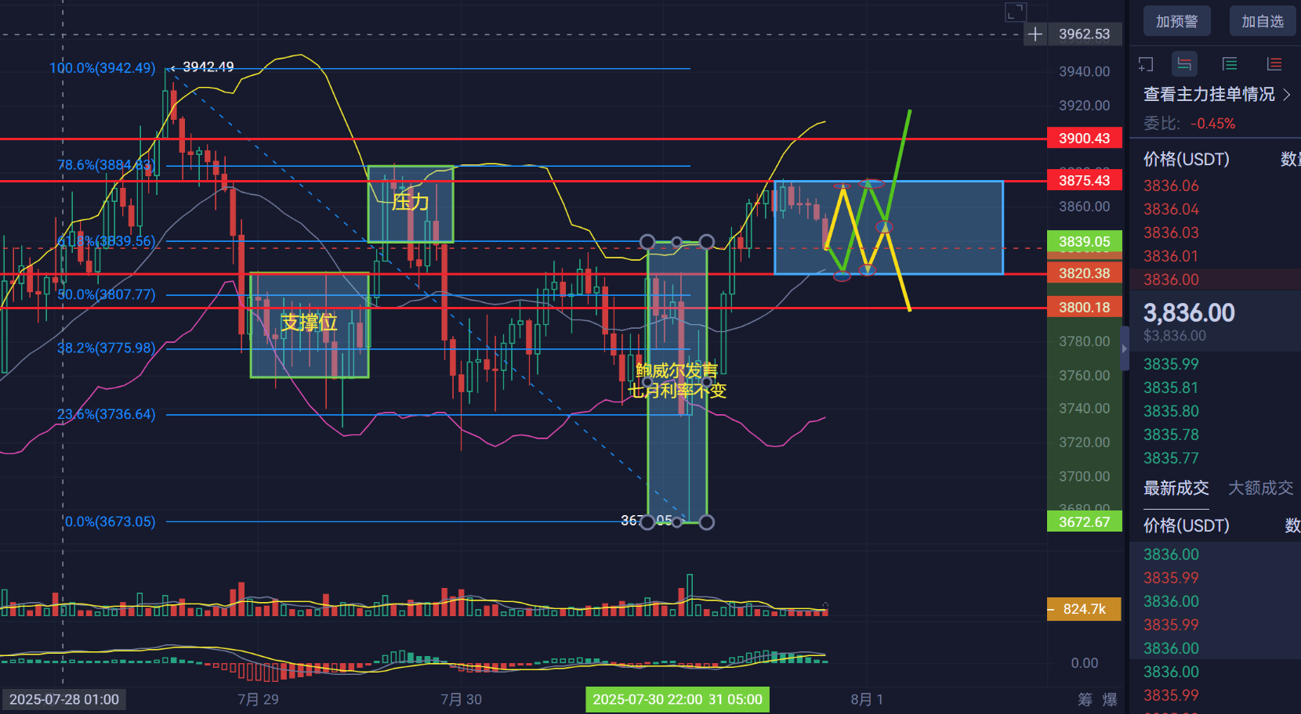The height and width of the screenshot is (714, 1301).
Task: Show sell orders only (red bars icon)
Action: click(1274, 64)
